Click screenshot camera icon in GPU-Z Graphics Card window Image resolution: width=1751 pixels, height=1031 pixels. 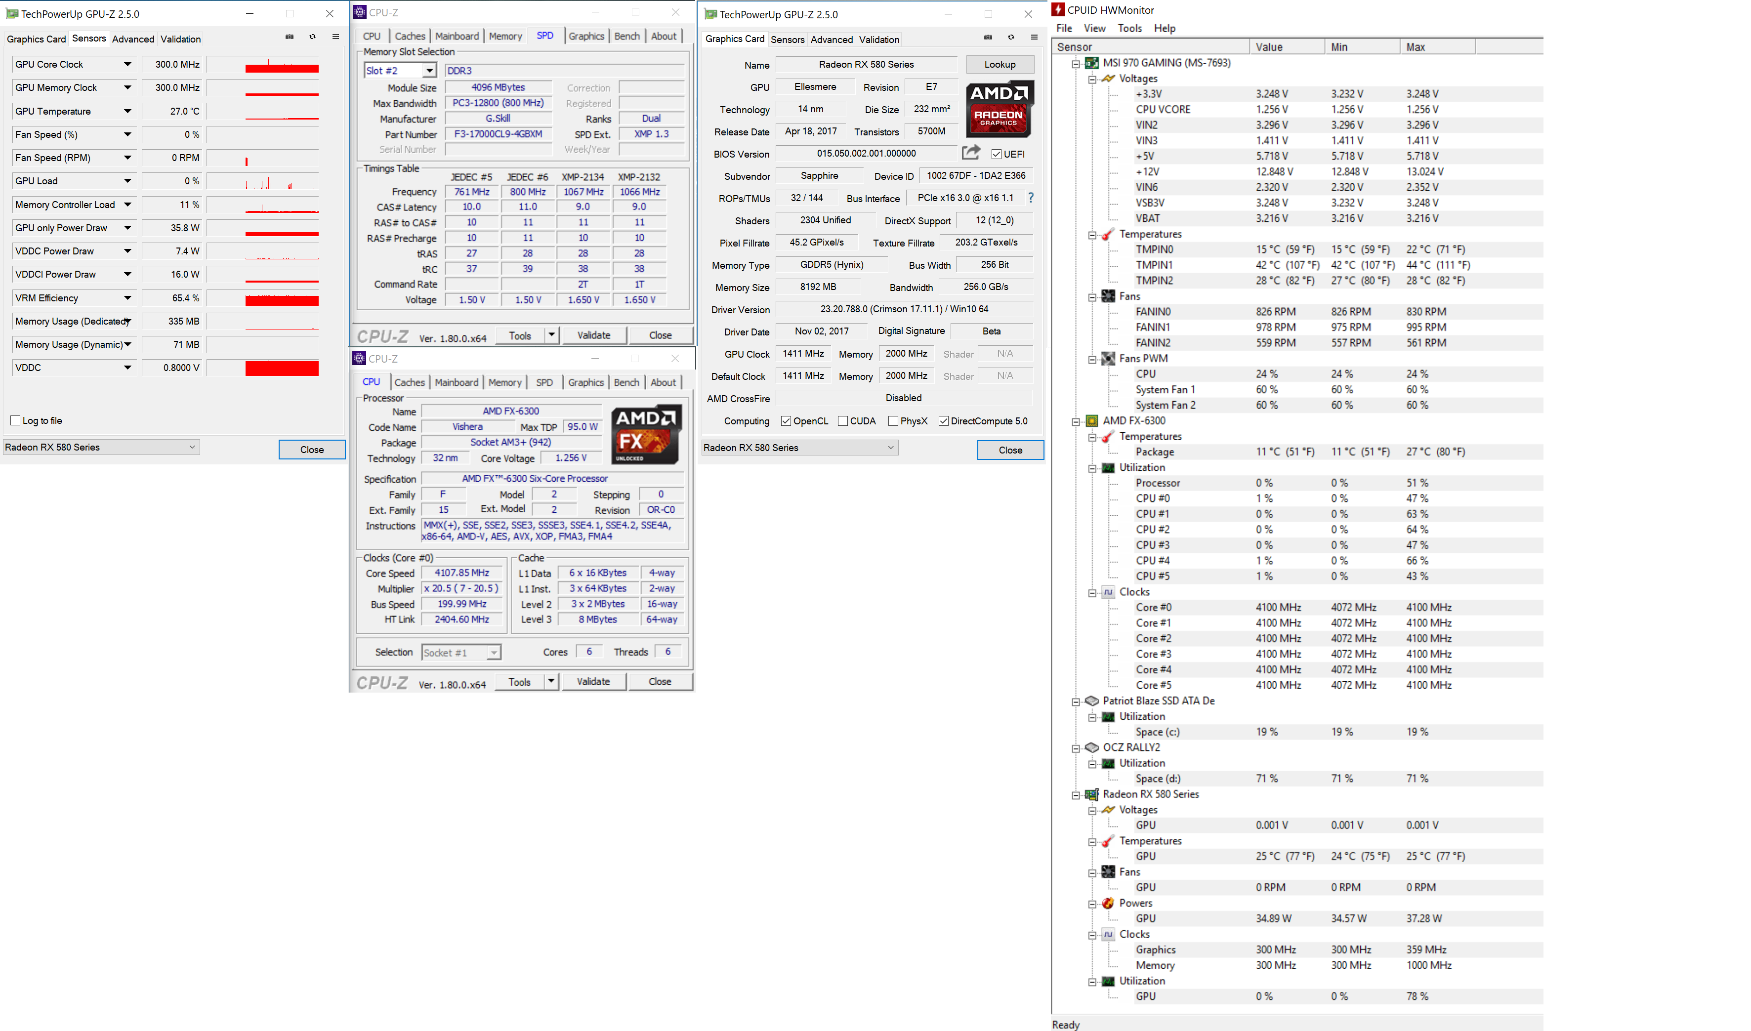(988, 38)
